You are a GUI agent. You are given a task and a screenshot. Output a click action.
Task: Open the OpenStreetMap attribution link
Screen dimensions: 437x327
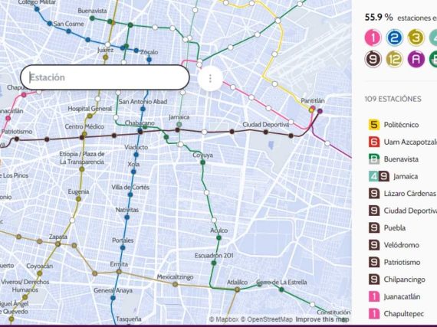267,319
